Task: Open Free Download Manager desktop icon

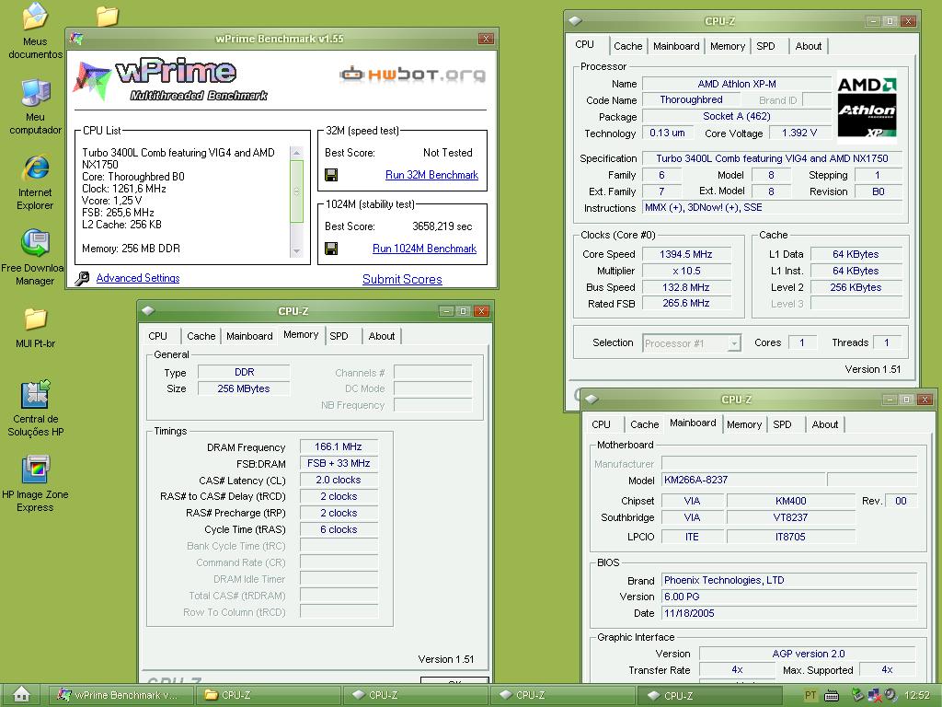Action: pos(35,258)
